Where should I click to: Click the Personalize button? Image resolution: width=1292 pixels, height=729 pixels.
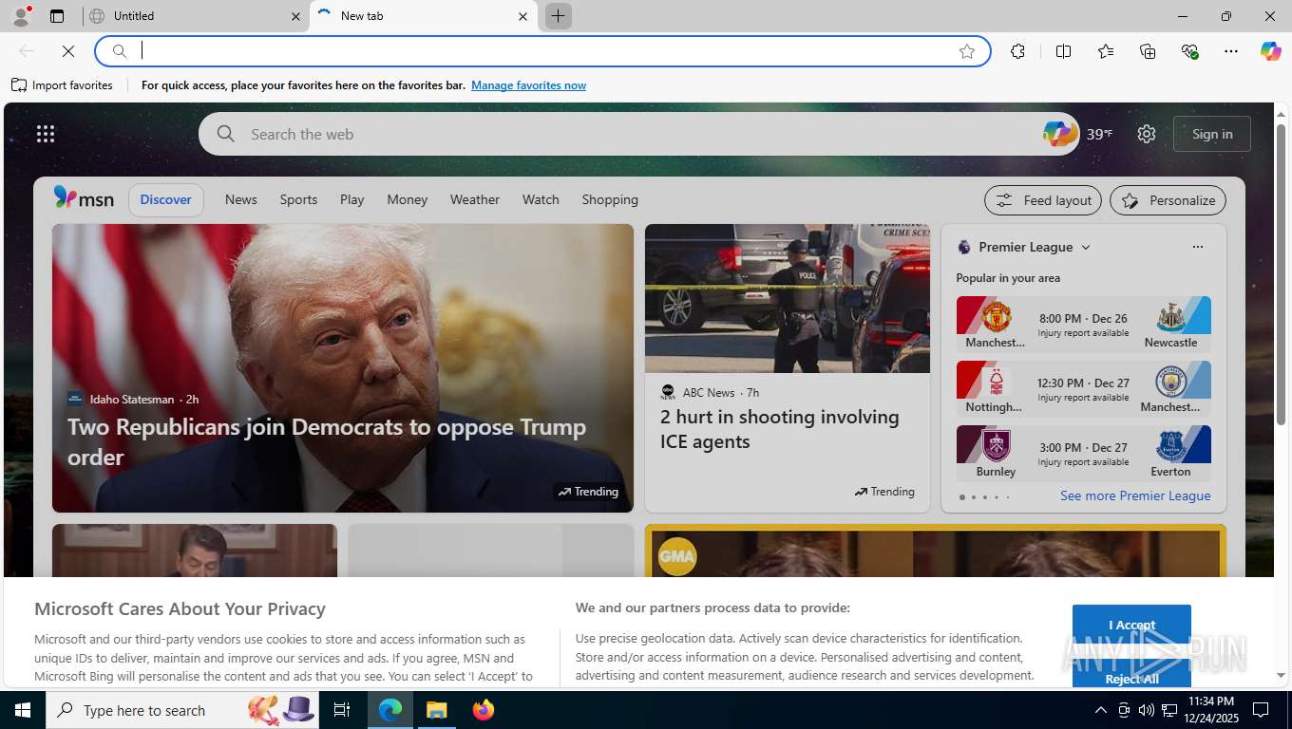1168,200
